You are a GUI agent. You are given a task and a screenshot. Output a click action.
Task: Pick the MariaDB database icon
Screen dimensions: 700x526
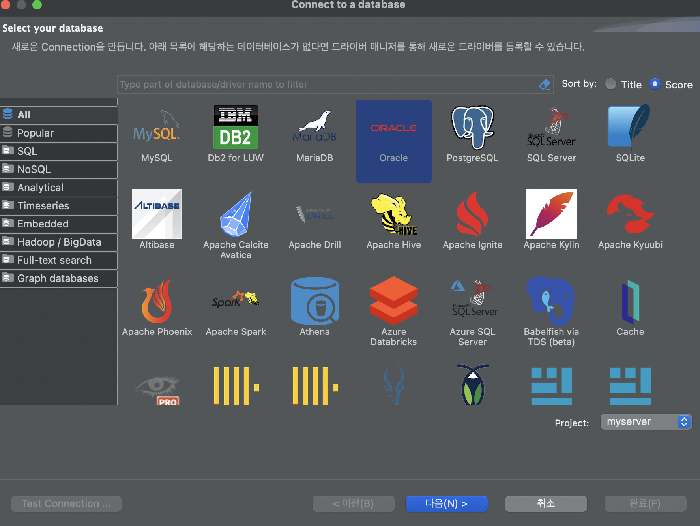(314, 126)
